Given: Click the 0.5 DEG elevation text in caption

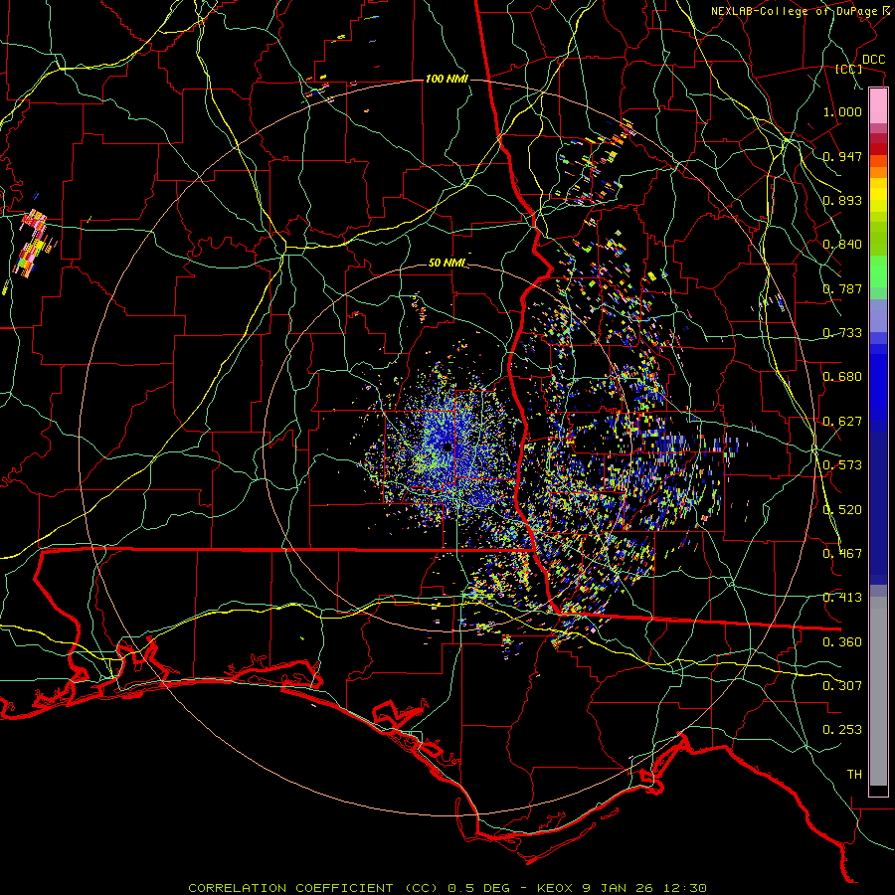Looking at the screenshot, I should [478, 888].
